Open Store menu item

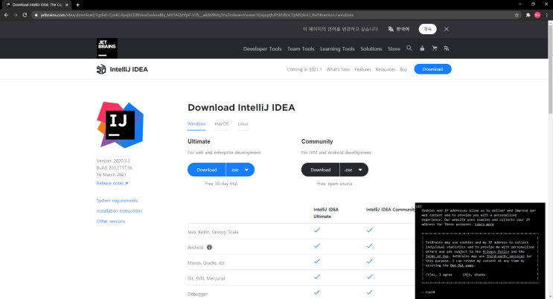[394, 48]
